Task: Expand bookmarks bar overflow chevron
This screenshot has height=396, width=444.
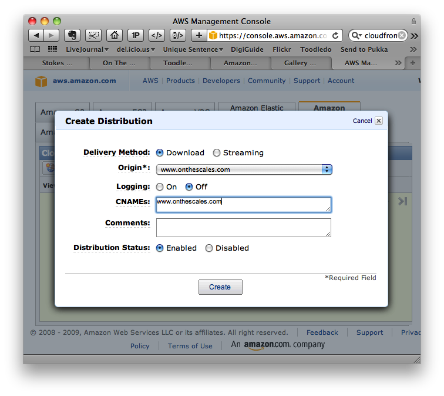Action: [x=413, y=49]
